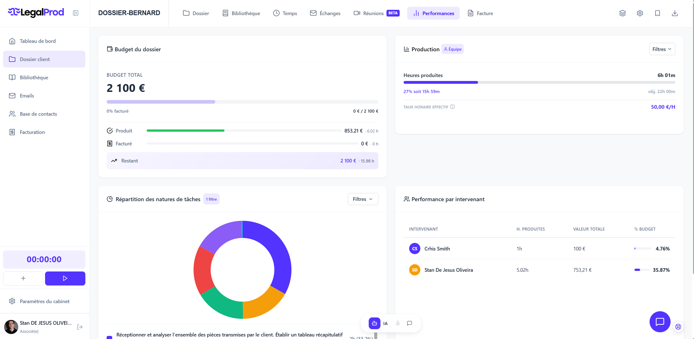
Task: Open Filtres dropdown for task nature chart
Action: tap(363, 199)
